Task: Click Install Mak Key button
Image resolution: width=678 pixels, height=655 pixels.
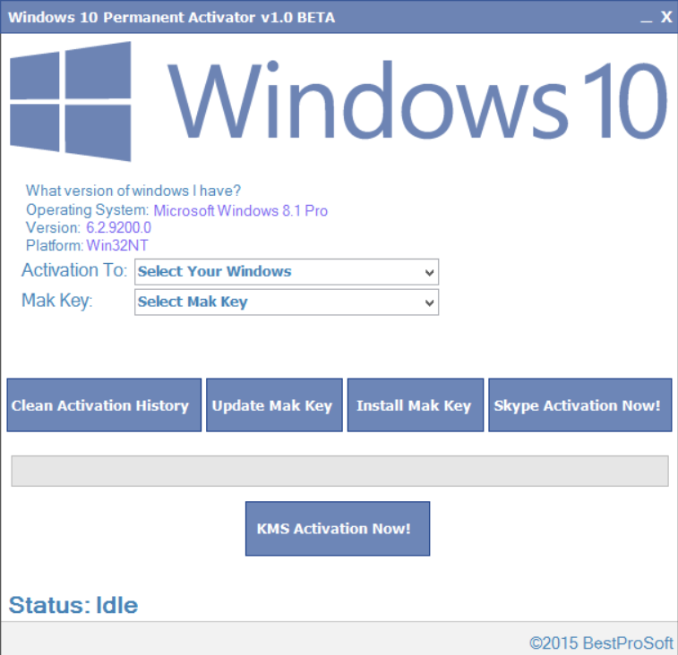Action: point(416,405)
